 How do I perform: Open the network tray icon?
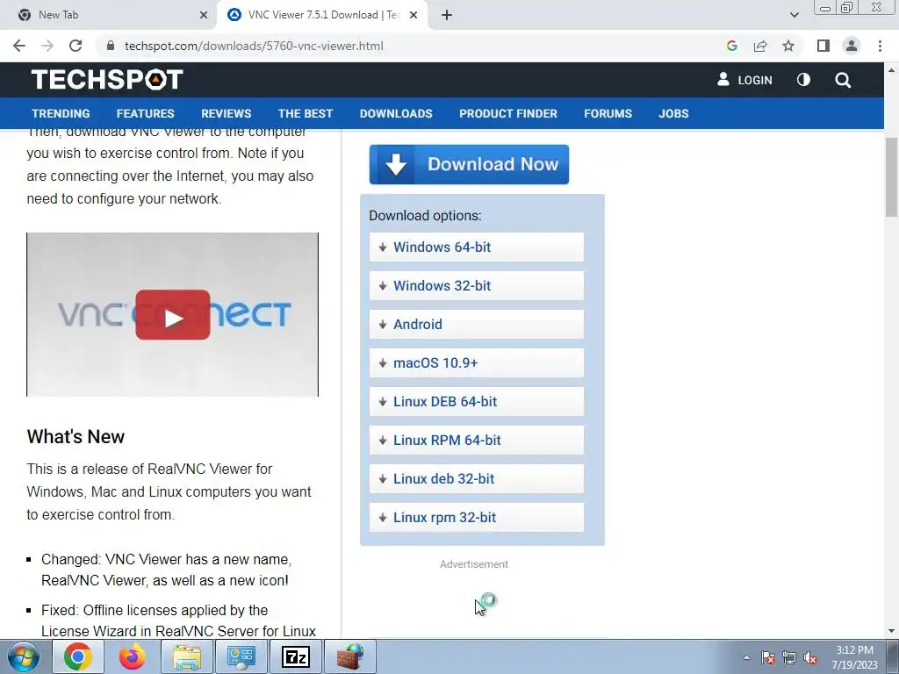pyautogui.click(x=789, y=657)
